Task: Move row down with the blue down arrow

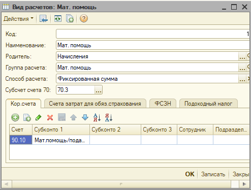Action: [85, 117]
